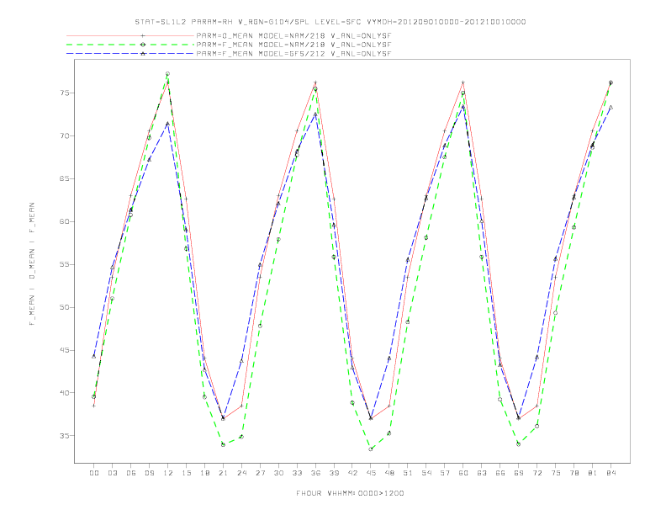Click forecast hour tick 03 on x-axis

112,473
